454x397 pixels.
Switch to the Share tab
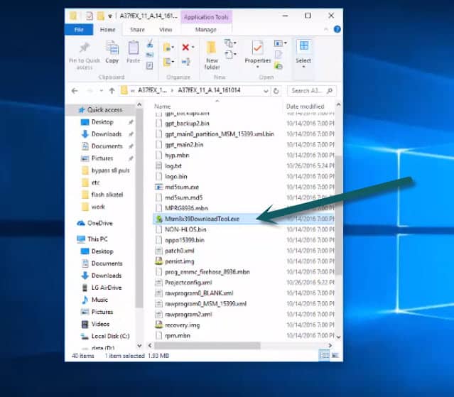point(137,30)
